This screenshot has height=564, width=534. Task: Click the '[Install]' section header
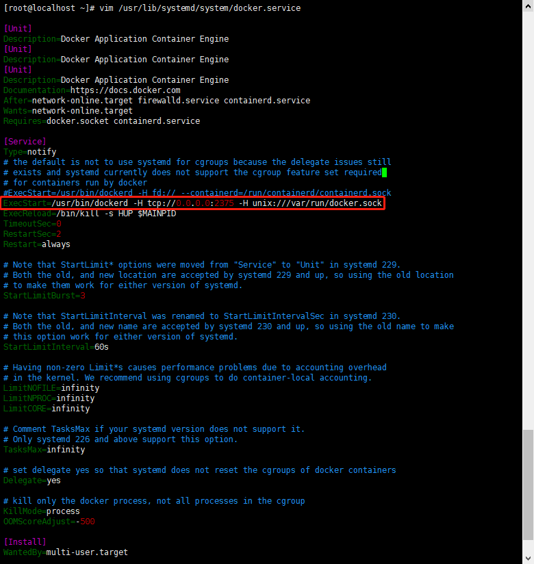[x=25, y=542]
